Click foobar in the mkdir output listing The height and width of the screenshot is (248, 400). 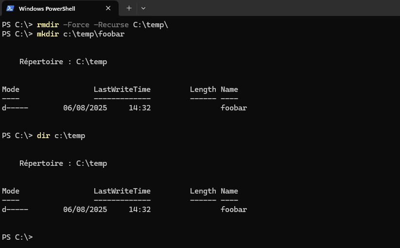(x=234, y=108)
